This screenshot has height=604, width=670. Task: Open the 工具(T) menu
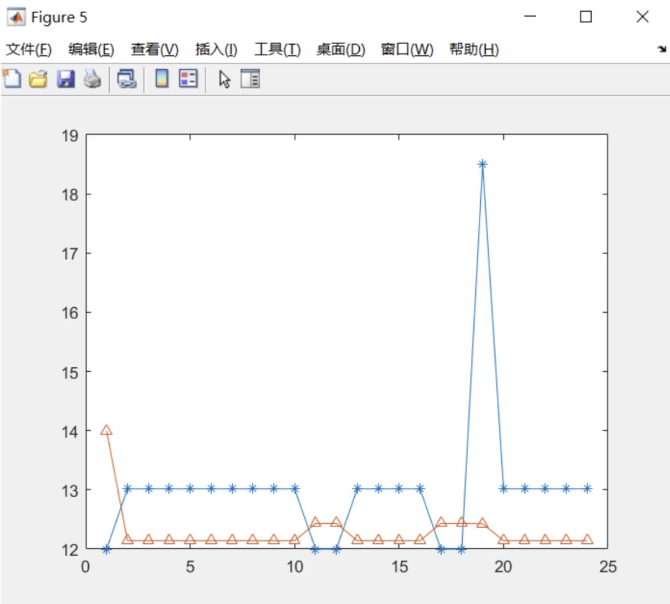click(x=277, y=49)
